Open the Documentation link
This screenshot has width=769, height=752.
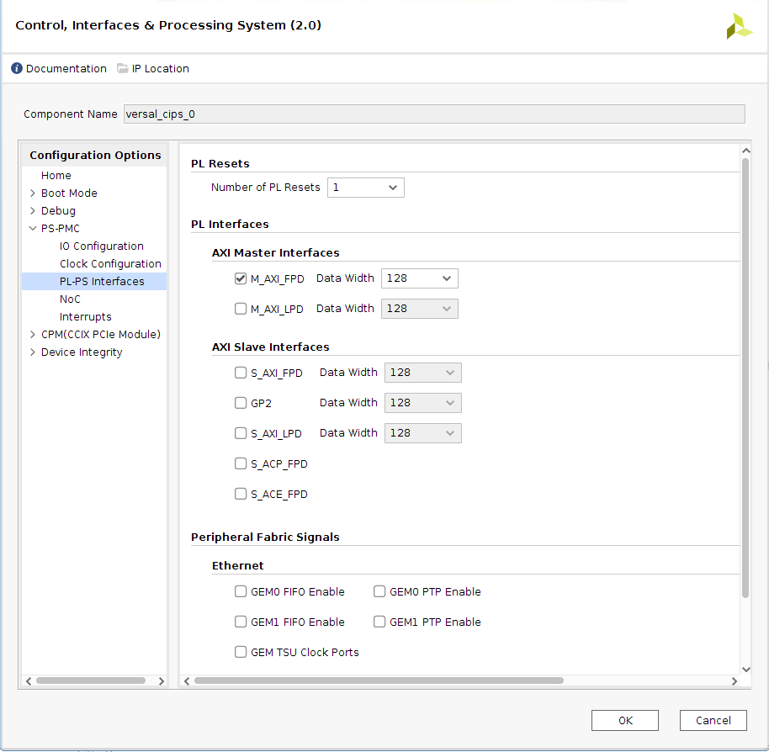(x=66, y=69)
